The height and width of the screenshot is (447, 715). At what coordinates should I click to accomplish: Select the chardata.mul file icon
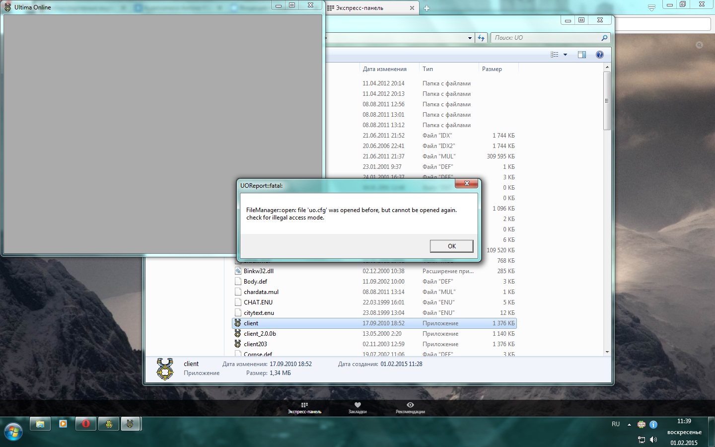pyautogui.click(x=238, y=292)
